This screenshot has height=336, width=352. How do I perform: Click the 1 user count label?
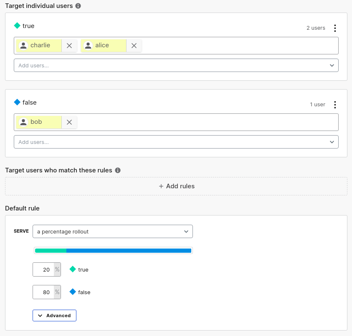tap(317, 104)
